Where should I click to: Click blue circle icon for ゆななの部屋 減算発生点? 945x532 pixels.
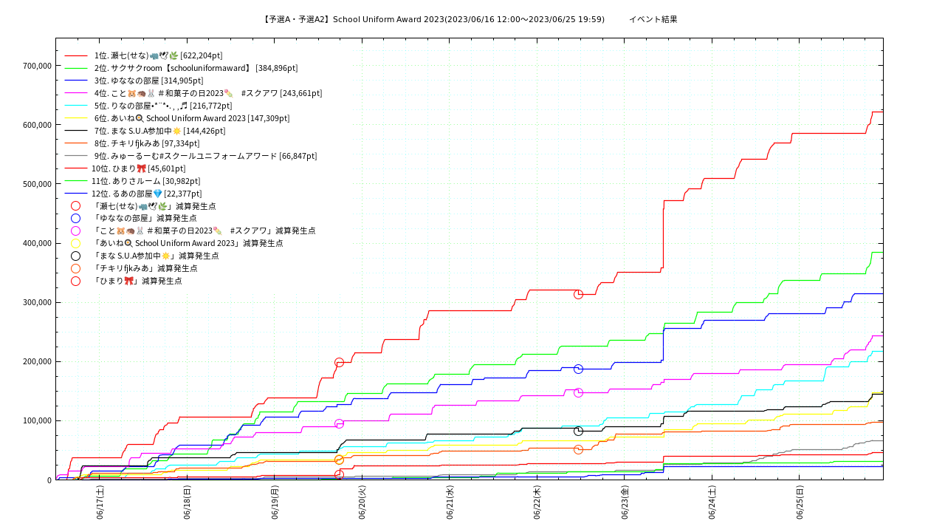pos(75,219)
